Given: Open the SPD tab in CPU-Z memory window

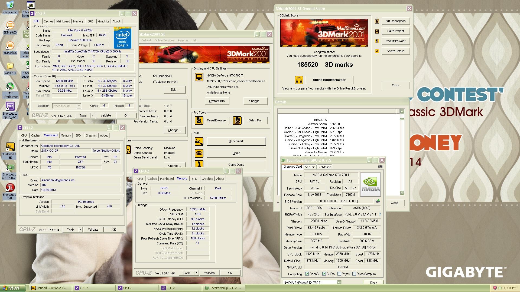Looking at the screenshot, I should pyautogui.click(x=194, y=179).
